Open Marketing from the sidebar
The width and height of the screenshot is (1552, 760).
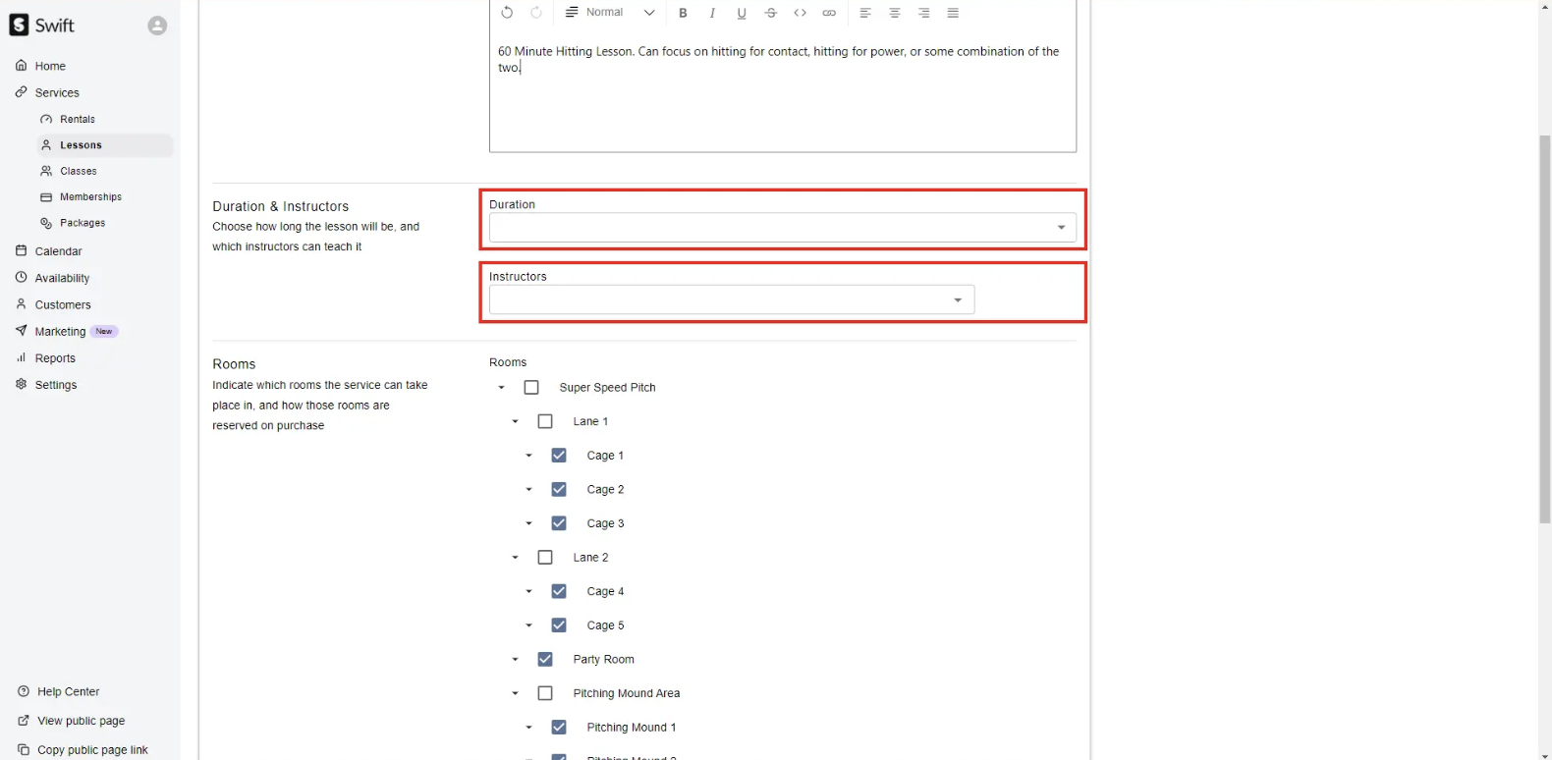60,332
